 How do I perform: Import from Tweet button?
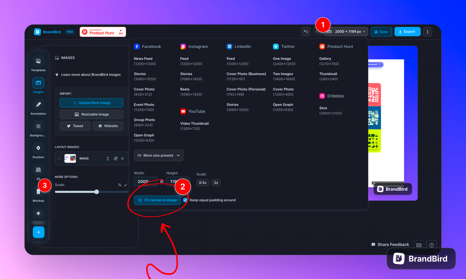75,126
